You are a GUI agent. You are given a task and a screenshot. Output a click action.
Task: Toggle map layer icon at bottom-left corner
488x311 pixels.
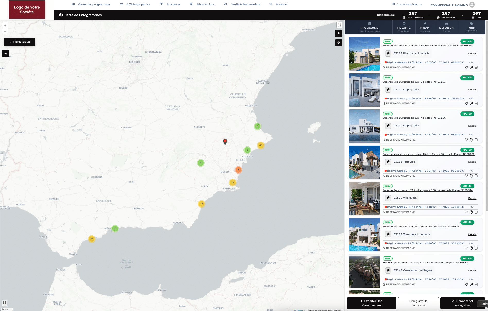(x=4, y=303)
